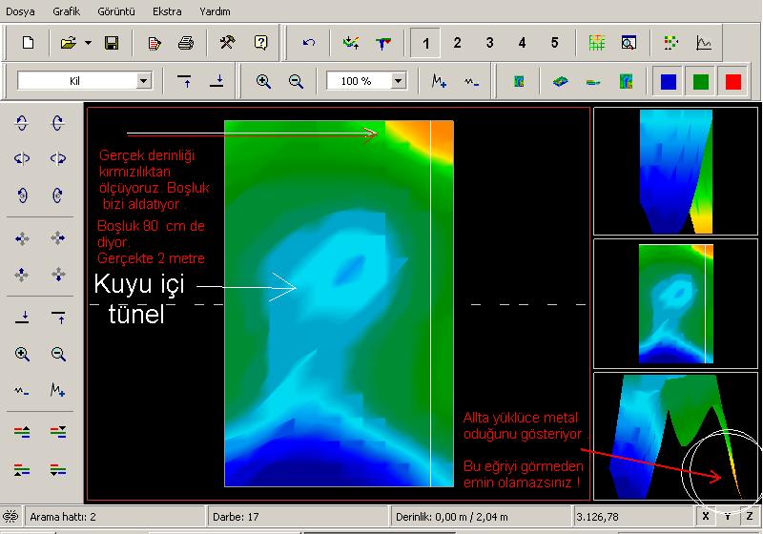Click toolbar line-with-up-arrow icon beside Kil dropdown
The image size is (763, 534).
184,81
